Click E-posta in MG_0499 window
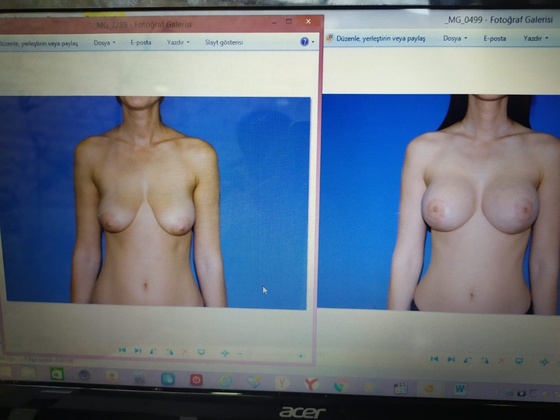The width and height of the screenshot is (560, 420). 494,38
